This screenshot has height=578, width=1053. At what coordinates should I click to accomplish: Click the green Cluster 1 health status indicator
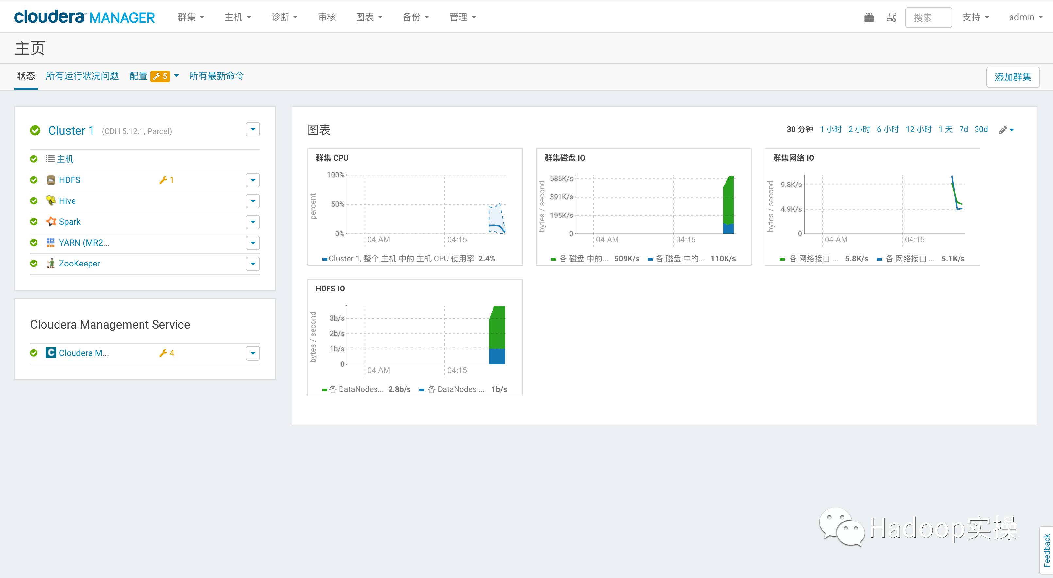click(35, 131)
